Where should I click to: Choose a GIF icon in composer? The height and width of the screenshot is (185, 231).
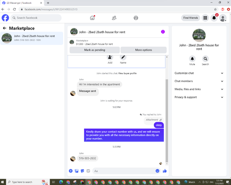coord(88,171)
